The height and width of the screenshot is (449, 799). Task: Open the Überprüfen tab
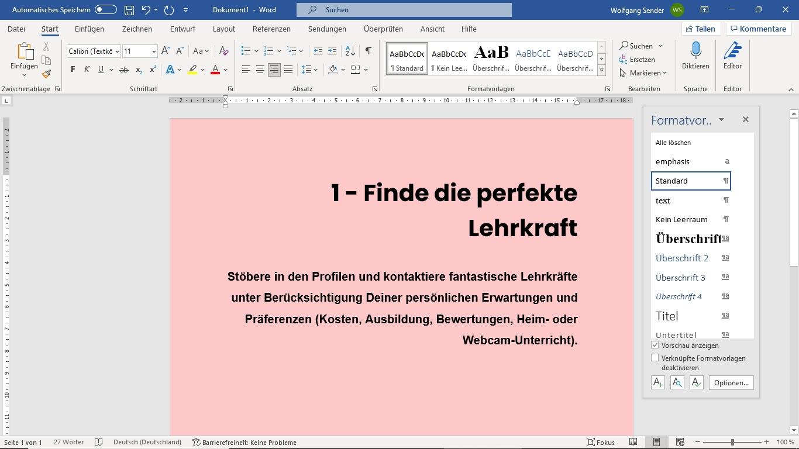coord(381,29)
